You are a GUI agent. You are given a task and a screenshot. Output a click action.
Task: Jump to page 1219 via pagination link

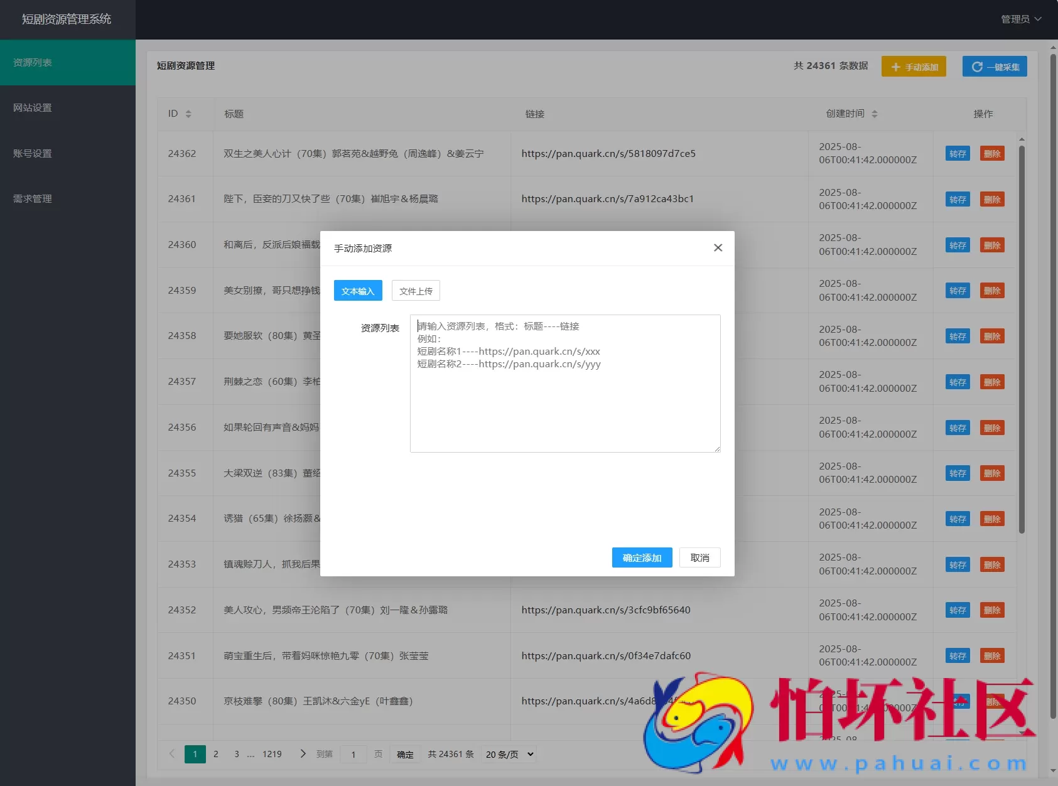click(x=271, y=754)
